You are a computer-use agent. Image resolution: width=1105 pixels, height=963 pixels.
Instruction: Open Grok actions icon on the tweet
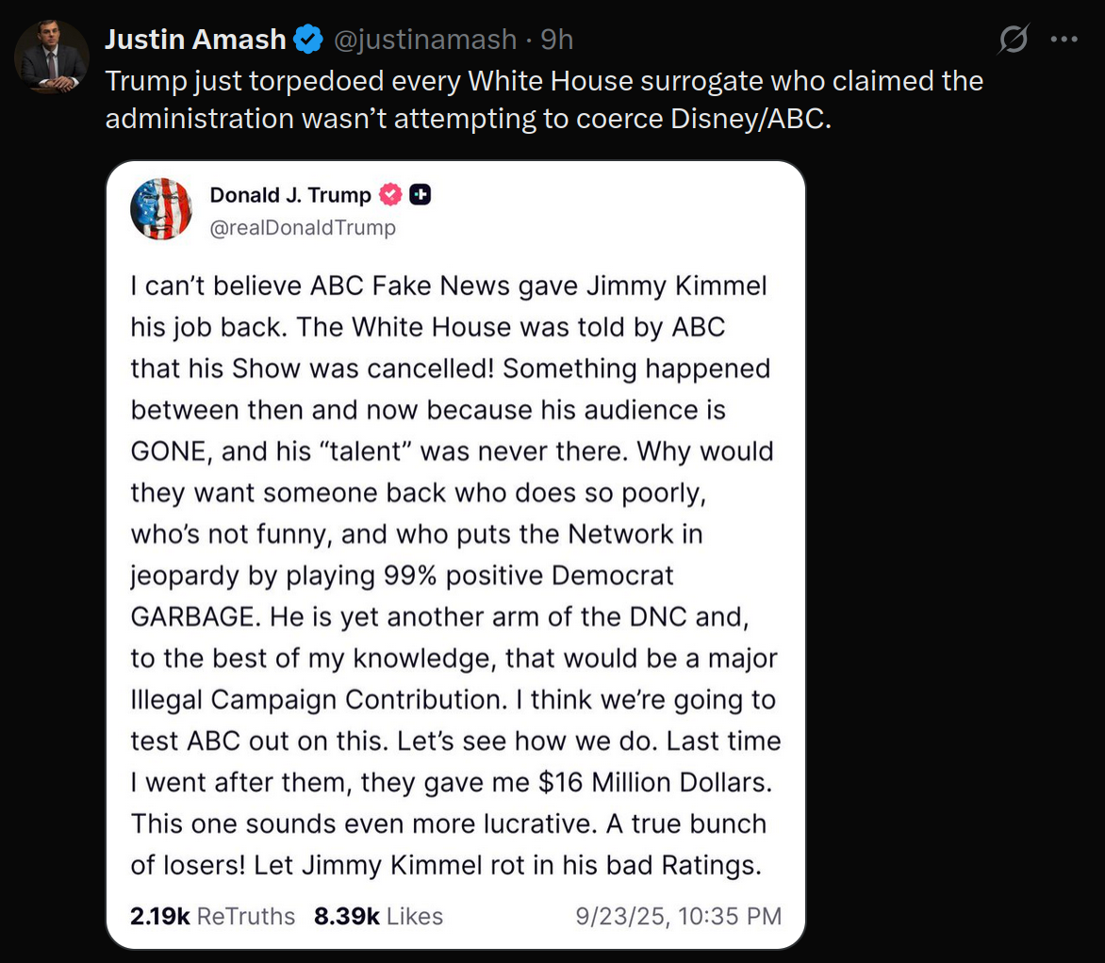point(1014,40)
